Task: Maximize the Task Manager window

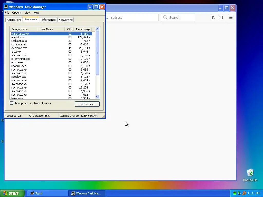Action: coord(96,7)
